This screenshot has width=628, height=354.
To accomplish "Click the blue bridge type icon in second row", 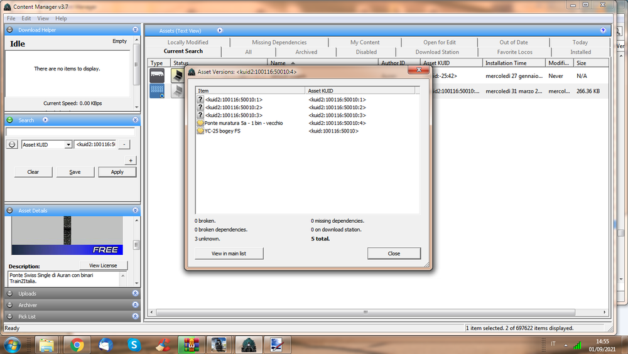I will pos(157,90).
